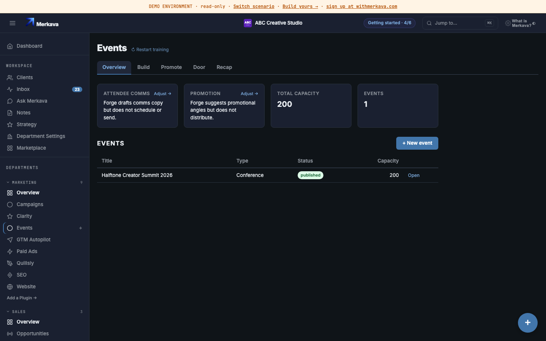Toggle the hamburger sidebar menu
Image resolution: width=546 pixels, height=341 pixels.
[x=13, y=23]
